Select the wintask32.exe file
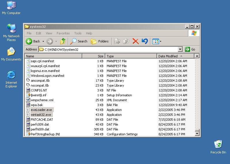The width and height of the screenshot is (230, 164). tap(41, 115)
